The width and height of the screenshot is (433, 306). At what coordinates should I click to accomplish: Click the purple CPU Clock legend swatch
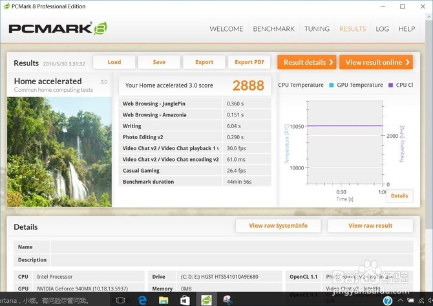point(390,85)
